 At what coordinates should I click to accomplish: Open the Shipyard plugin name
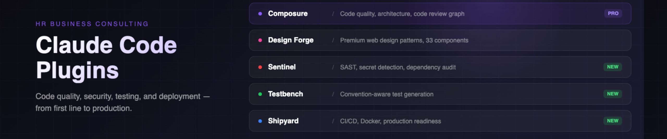[283, 121]
